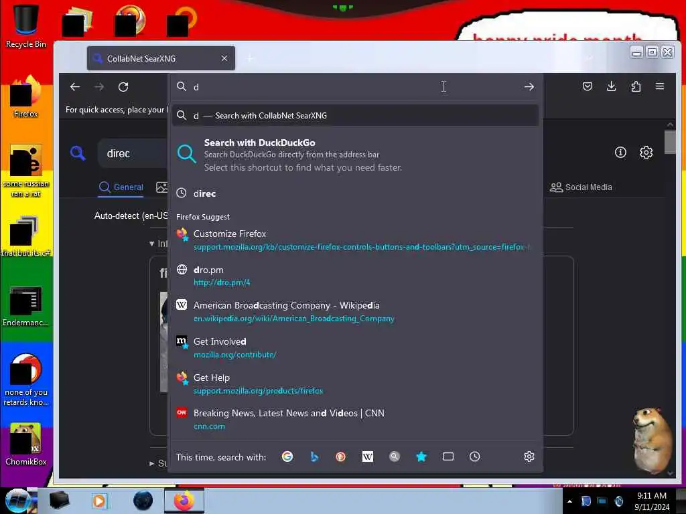
Task: Reload the page with the refresh icon
Action: pos(123,87)
